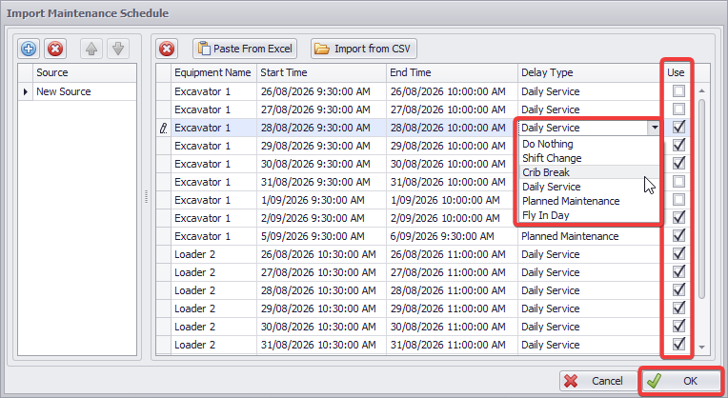Viewport: 728px width, 398px height.
Task: Click row header of Excavator 1 26/08/2026 row
Action: [x=164, y=91]
